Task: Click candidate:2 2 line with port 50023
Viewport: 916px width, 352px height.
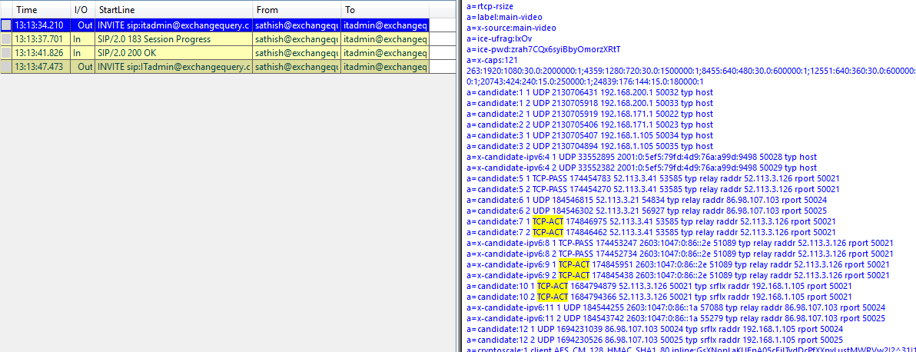Action: coord(589,125)
